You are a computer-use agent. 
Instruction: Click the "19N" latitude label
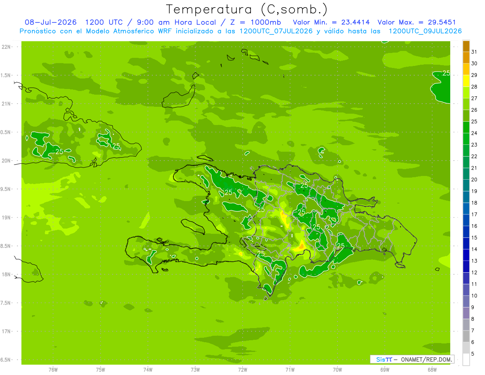(x=6, y=218)
